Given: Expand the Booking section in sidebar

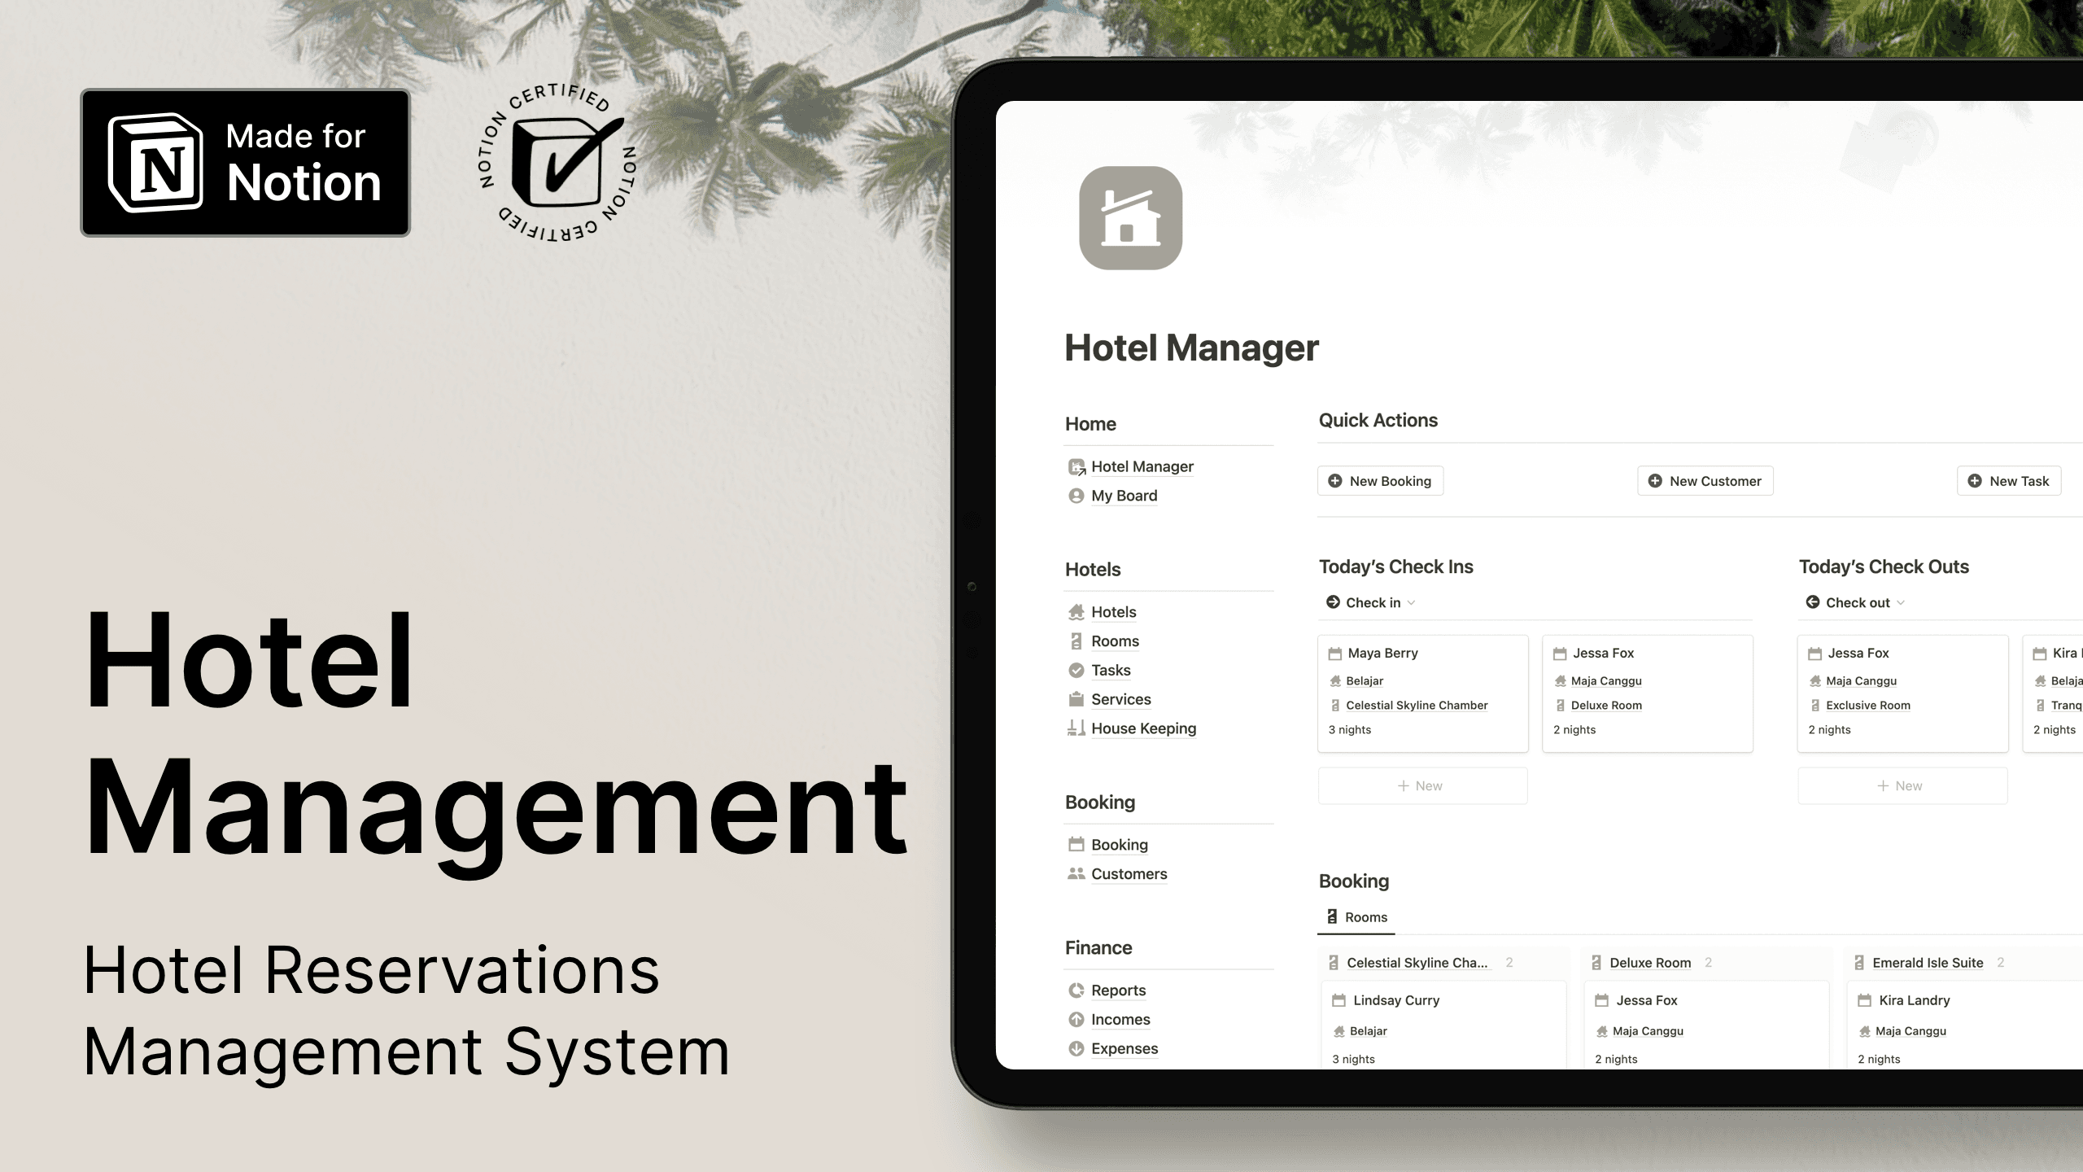Looking at the screenshot, I should [1102, 802].
